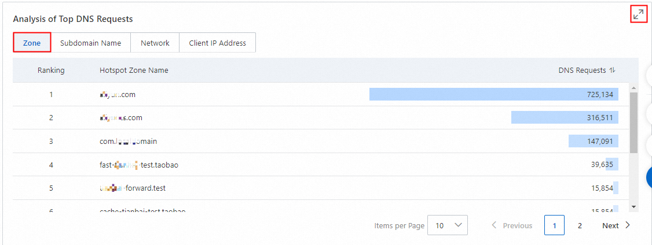Open the Subdomain Name tab
The image size is (652, 245).
[90, 43]
